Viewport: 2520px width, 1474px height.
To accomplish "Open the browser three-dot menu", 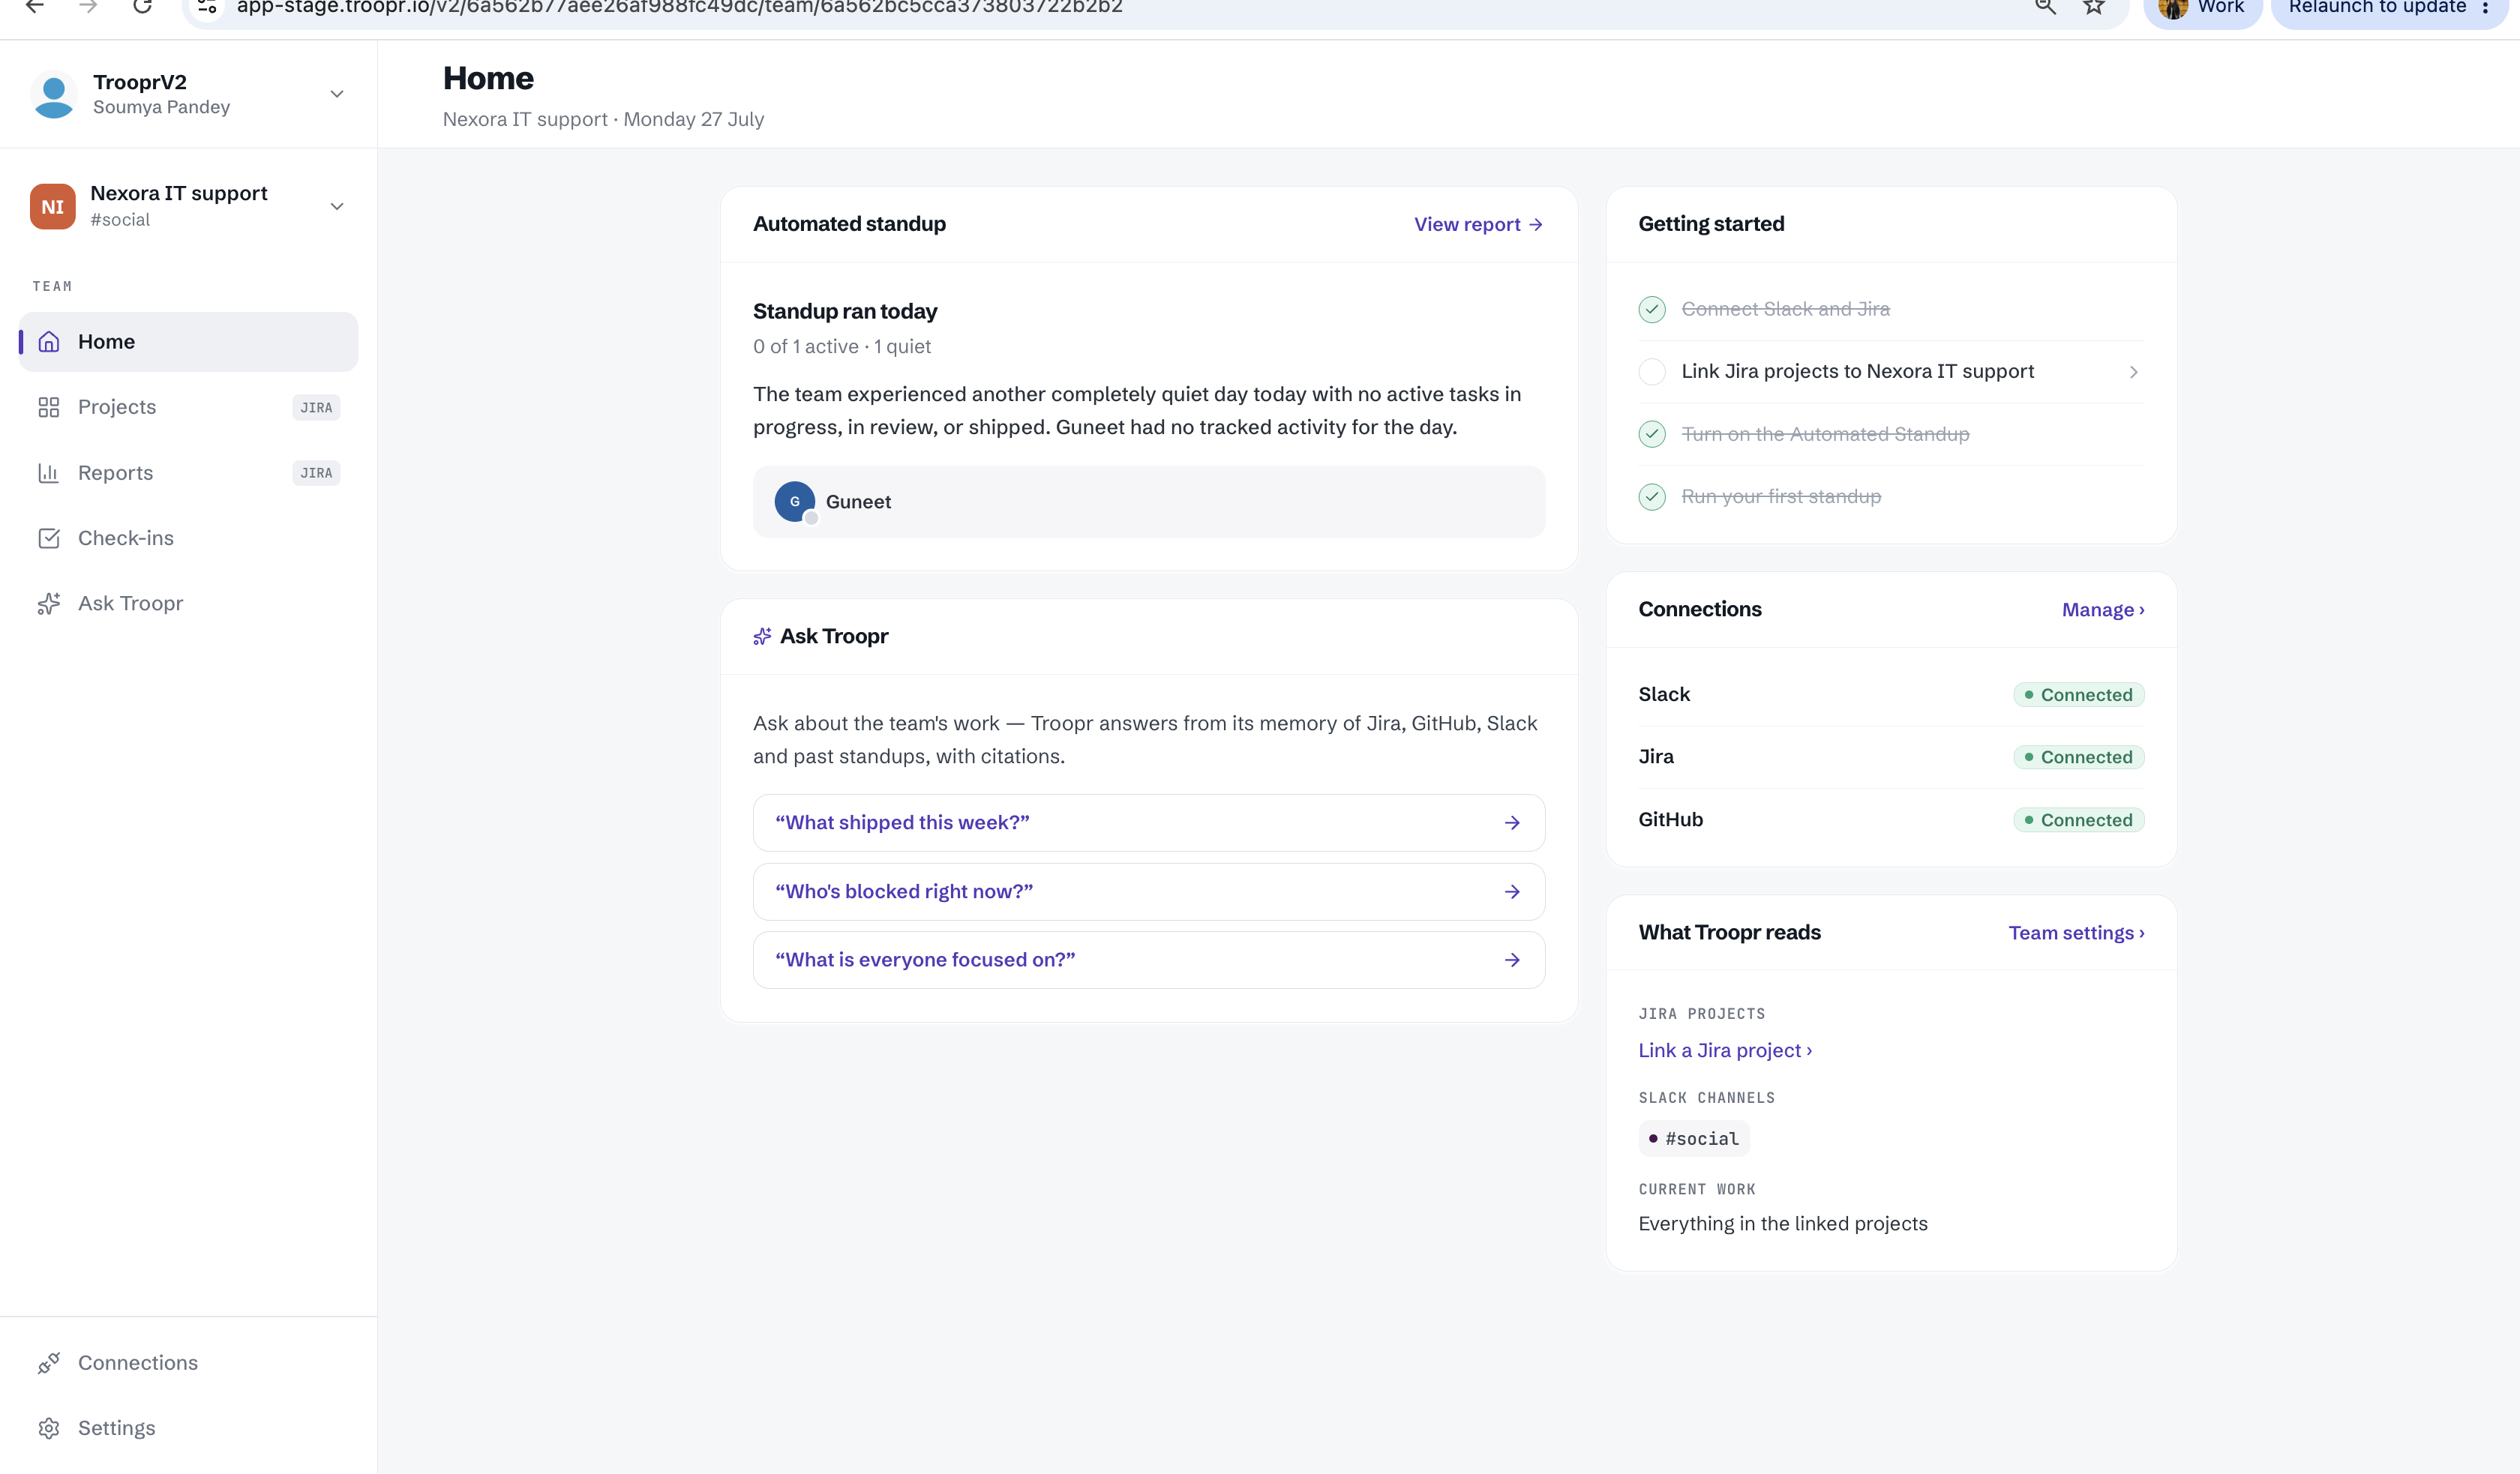I will coord(2485,7).
